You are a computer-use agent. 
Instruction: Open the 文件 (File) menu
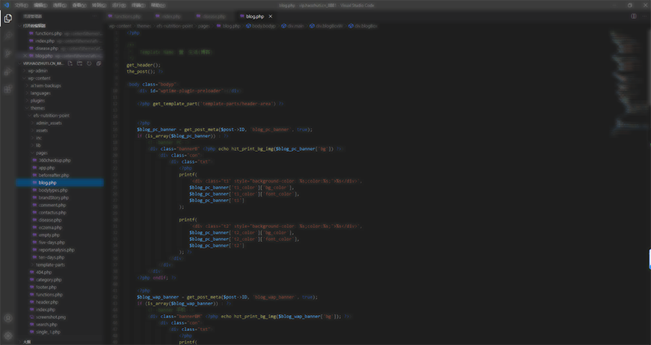(21, 6)
